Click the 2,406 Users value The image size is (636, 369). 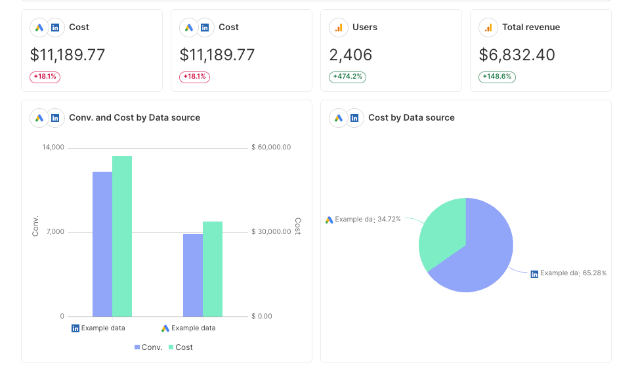[350, 54]
